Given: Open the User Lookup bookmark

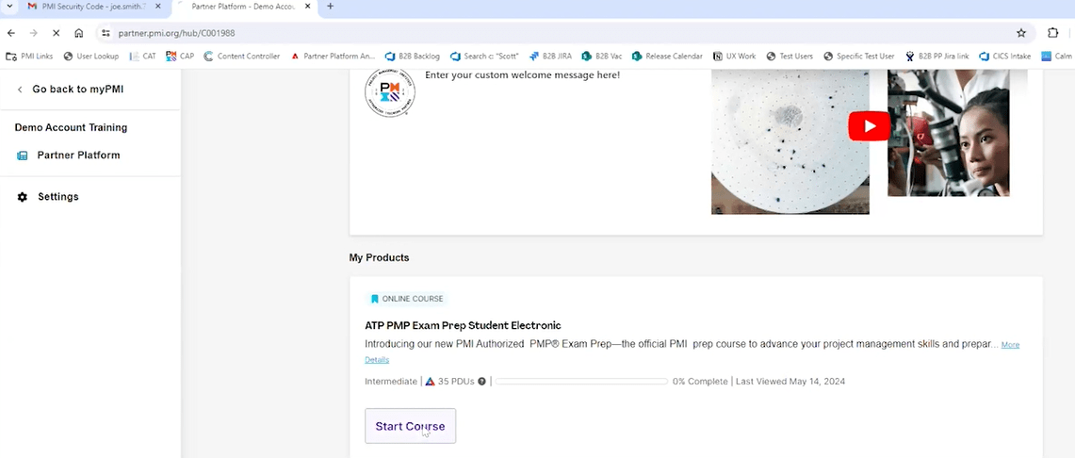Looking at the screenshot, I should coord(91,57).
